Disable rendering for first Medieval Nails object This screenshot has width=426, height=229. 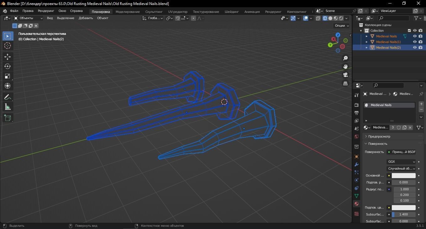(421, 36)
